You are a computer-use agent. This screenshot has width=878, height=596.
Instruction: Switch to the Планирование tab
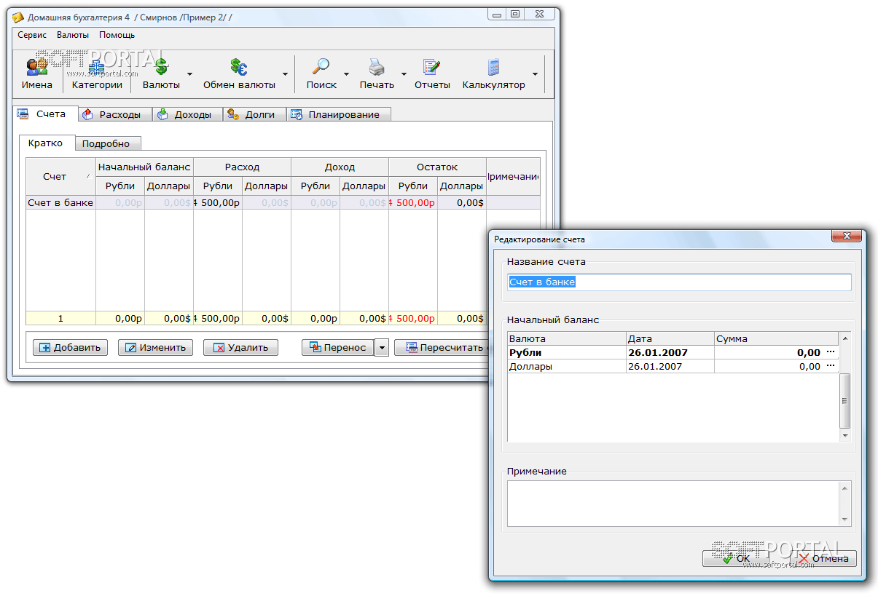click(x=338, y=114)
